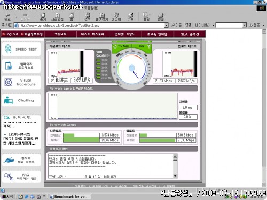Image resolution: width=267 pixels, height=200 pixels.
Task: Click the 21.33 Mbps upload speed value
Action: pyautogui.click(x=163, y=81)
